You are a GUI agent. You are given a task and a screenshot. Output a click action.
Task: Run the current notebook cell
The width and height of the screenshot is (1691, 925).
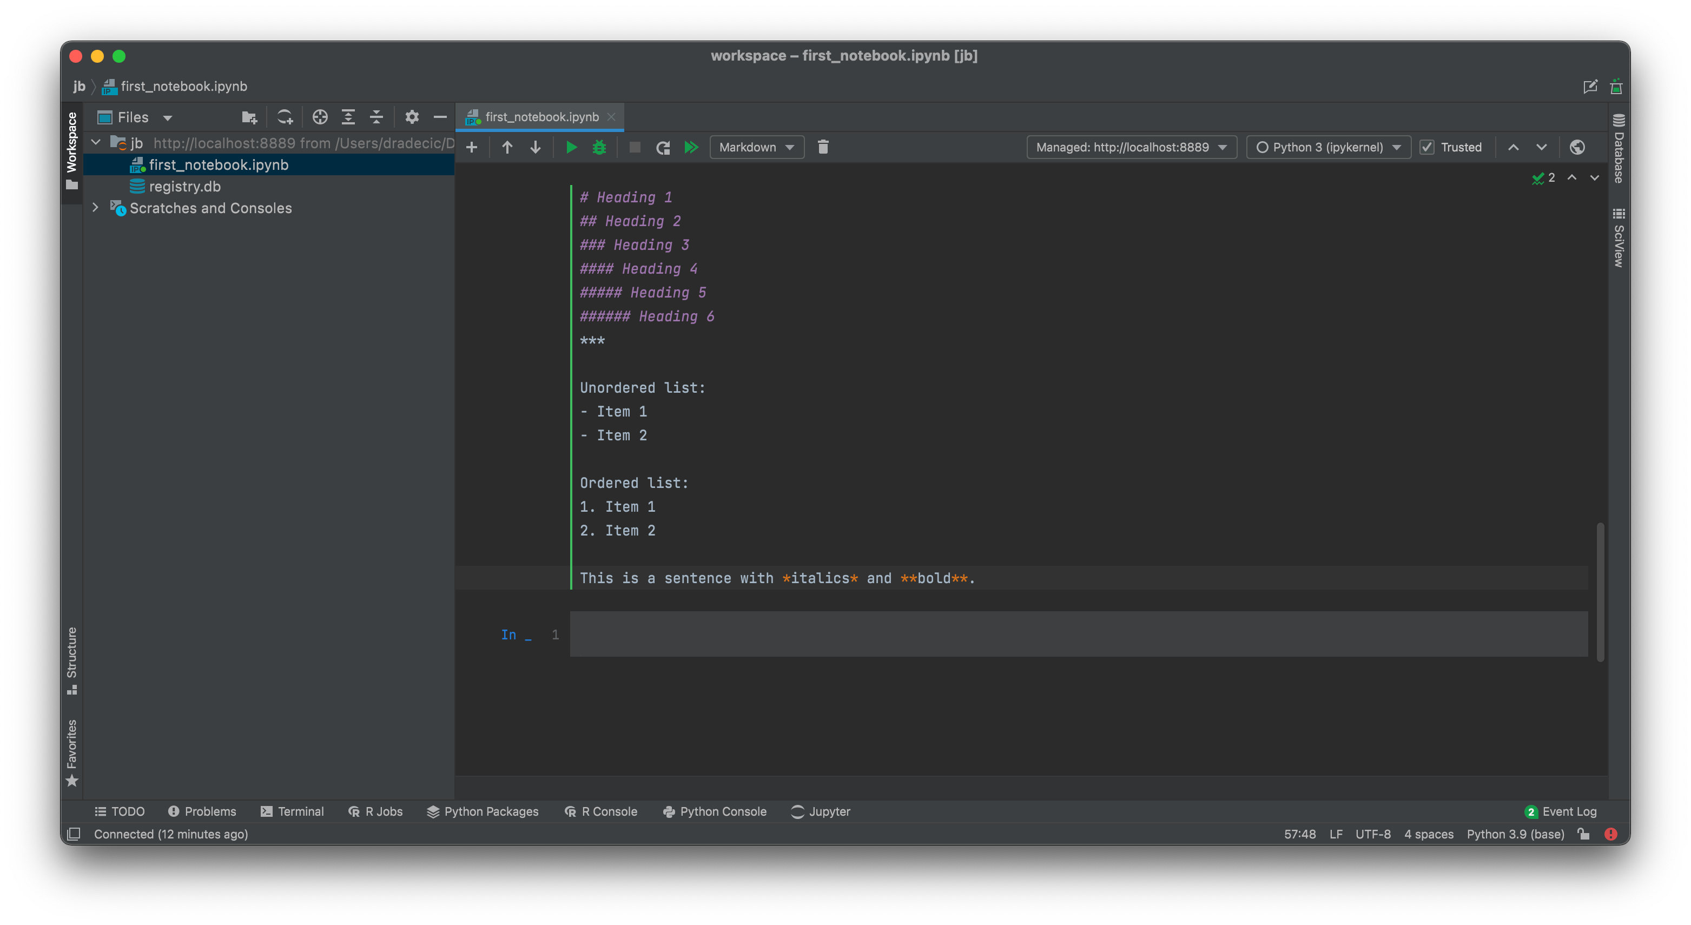(x=571, y=147)
